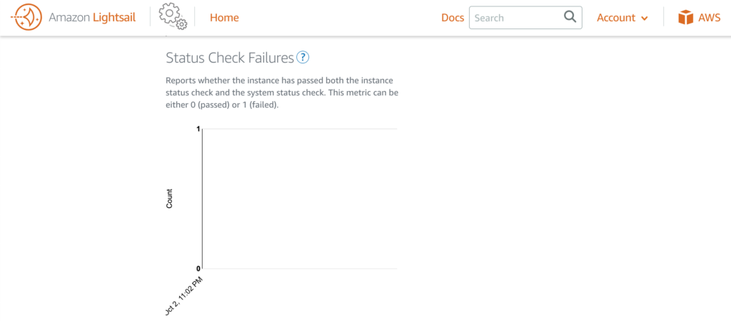The image size is (731, 321).
Task: Focus the Search input field
Action: click(525, 18)
